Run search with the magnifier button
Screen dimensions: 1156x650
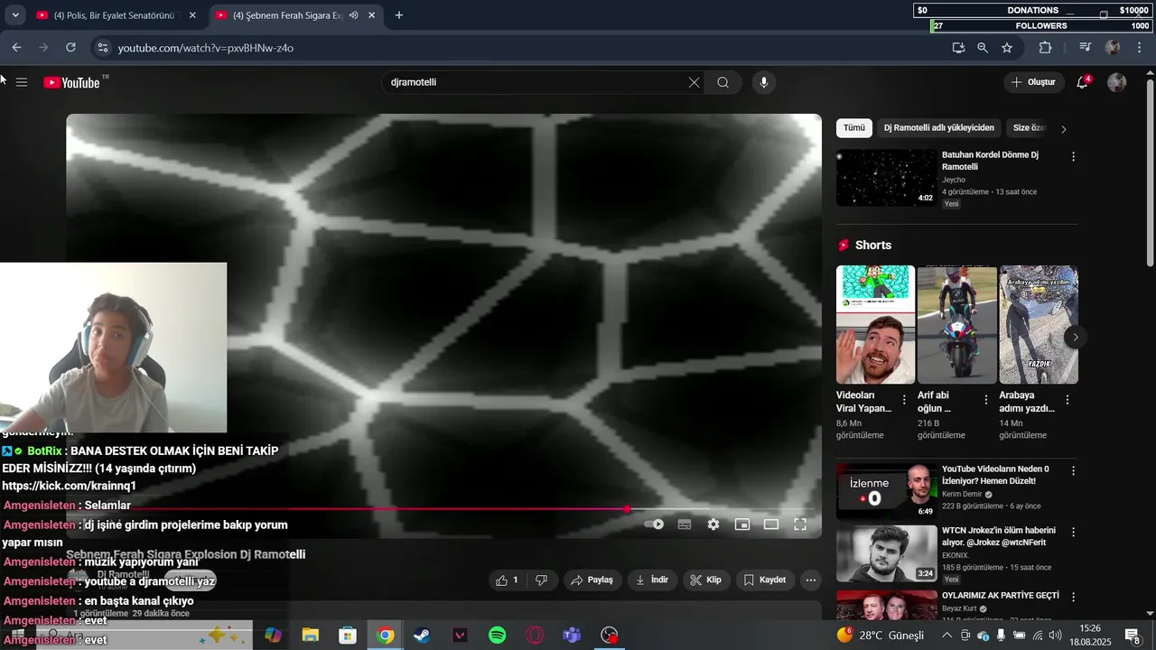tap(722, 82)
